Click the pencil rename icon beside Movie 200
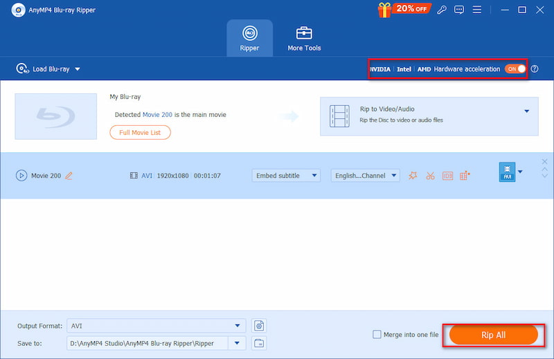The width and height of the screenshot is (554, 359). [x=69, y=176]
